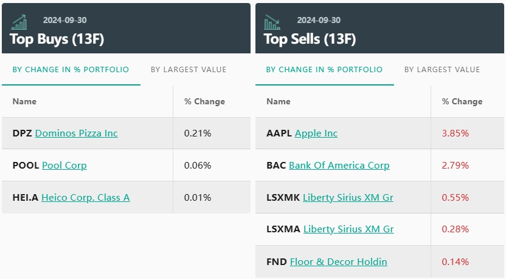The width and height of the screenshot is (506, 279).
Task: Click the Top Sells '% Change' column header
Action: tap(462, 102)
